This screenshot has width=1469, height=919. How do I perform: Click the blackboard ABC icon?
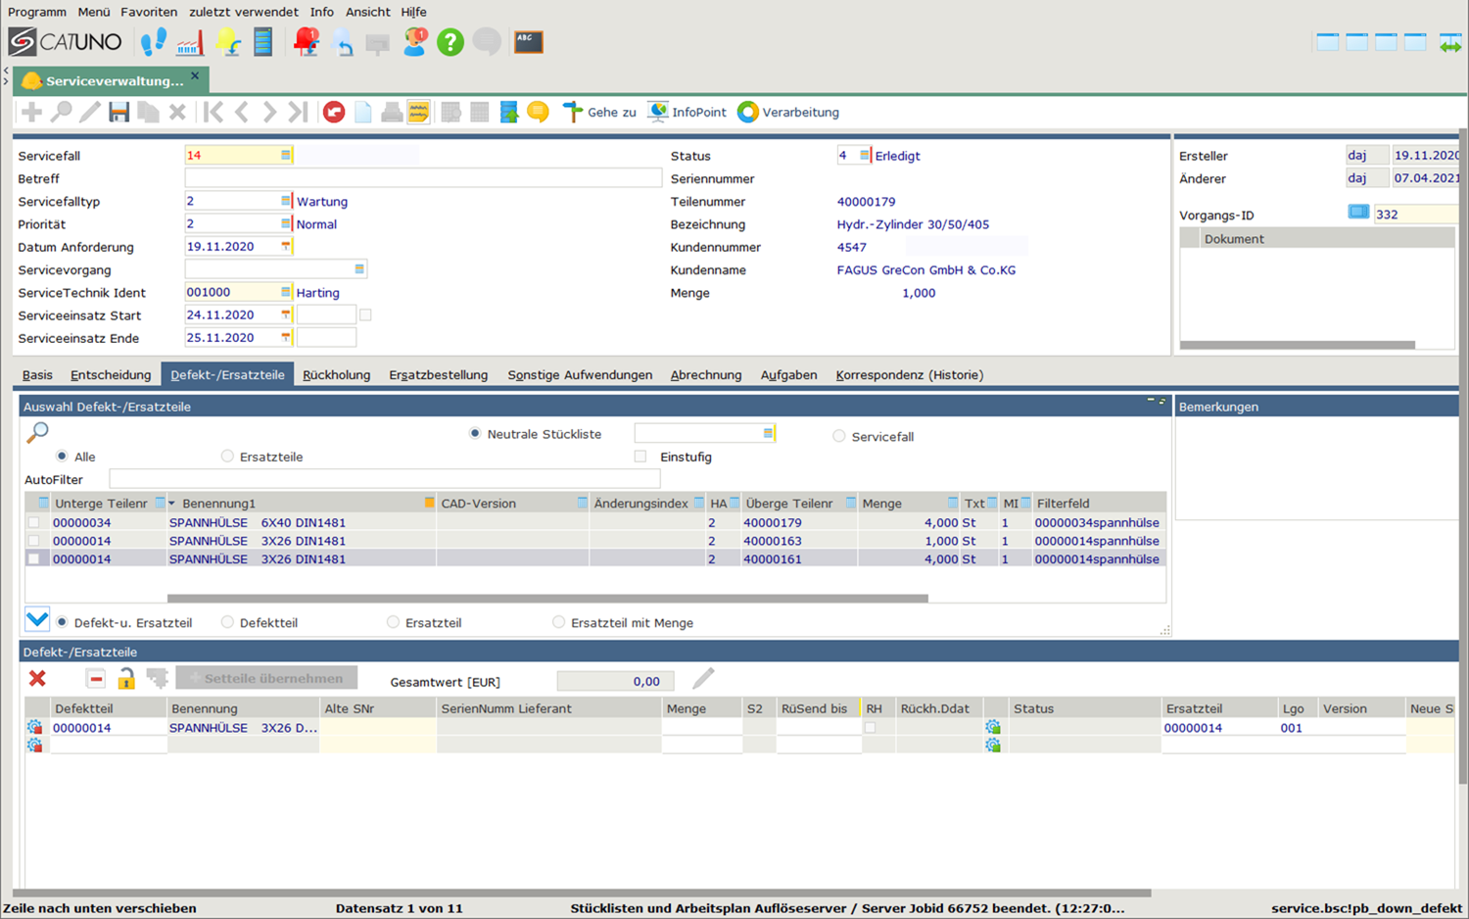[x=528, y=42]
